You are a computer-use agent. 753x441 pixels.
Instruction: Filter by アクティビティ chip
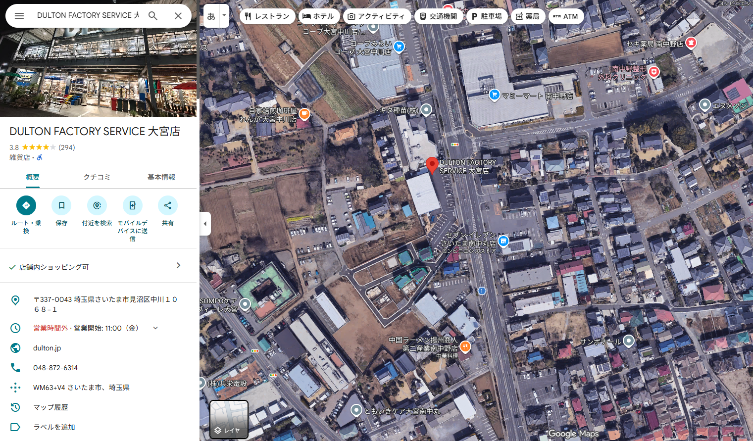pos(376,16)
